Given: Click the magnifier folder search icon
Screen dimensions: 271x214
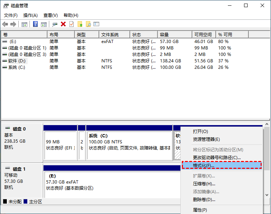Looking at the screenshot, I should (88, 24).
